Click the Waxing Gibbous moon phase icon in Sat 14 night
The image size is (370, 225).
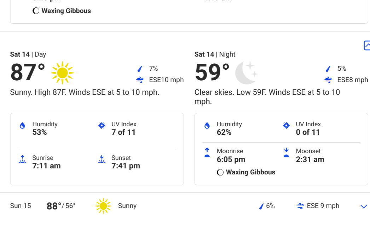(220, 173)
